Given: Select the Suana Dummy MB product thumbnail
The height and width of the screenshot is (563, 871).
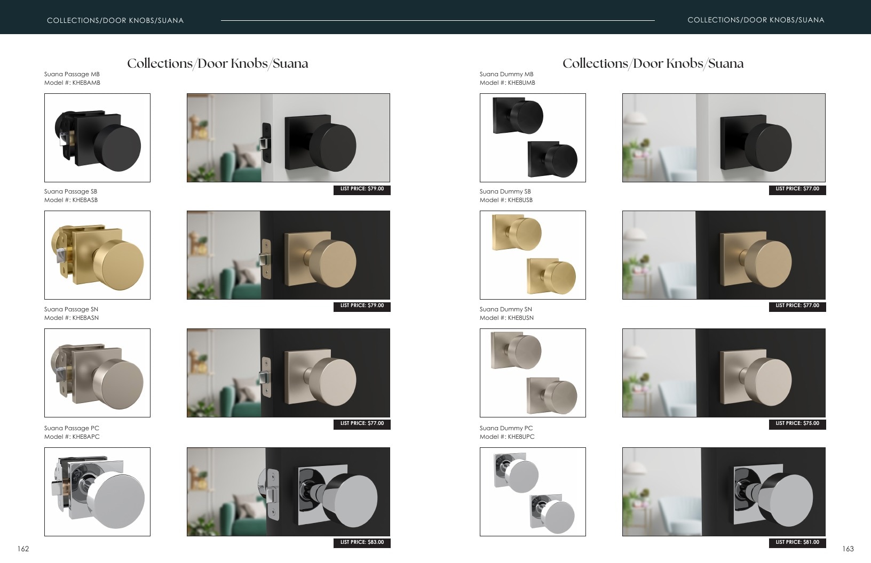Looking at the screenshot, I should point(533,138).
